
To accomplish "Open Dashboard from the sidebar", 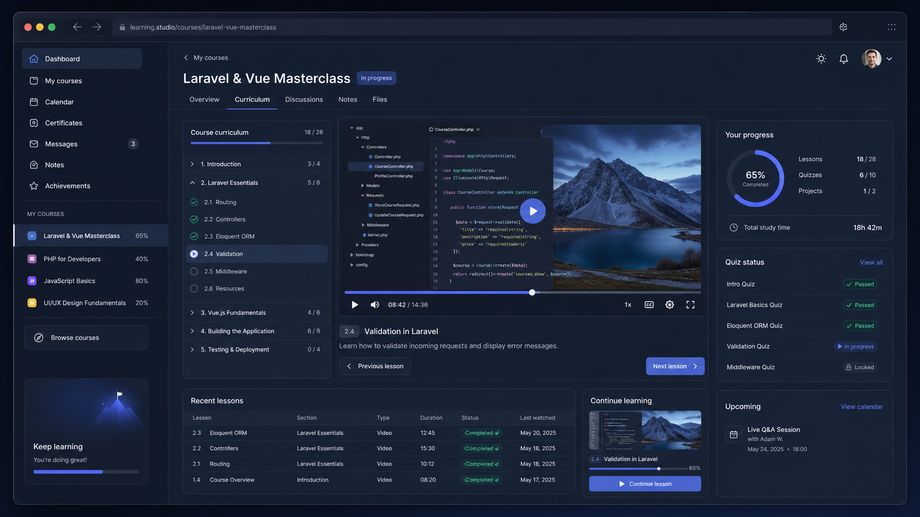I will click(81, 59).
